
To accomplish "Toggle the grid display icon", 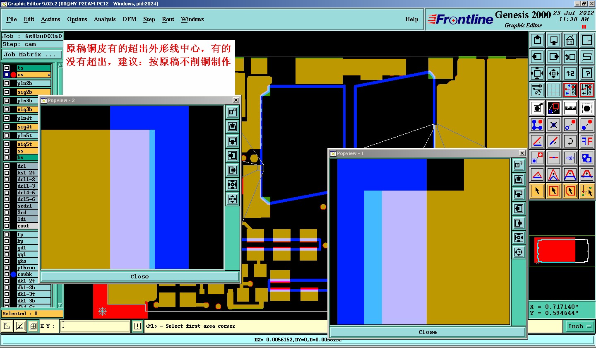I will [554, 90].
